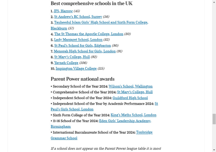The image size is (216, 152).
Task: Open St Andrew's RC School, Surrey link
Action: [78, 17]
